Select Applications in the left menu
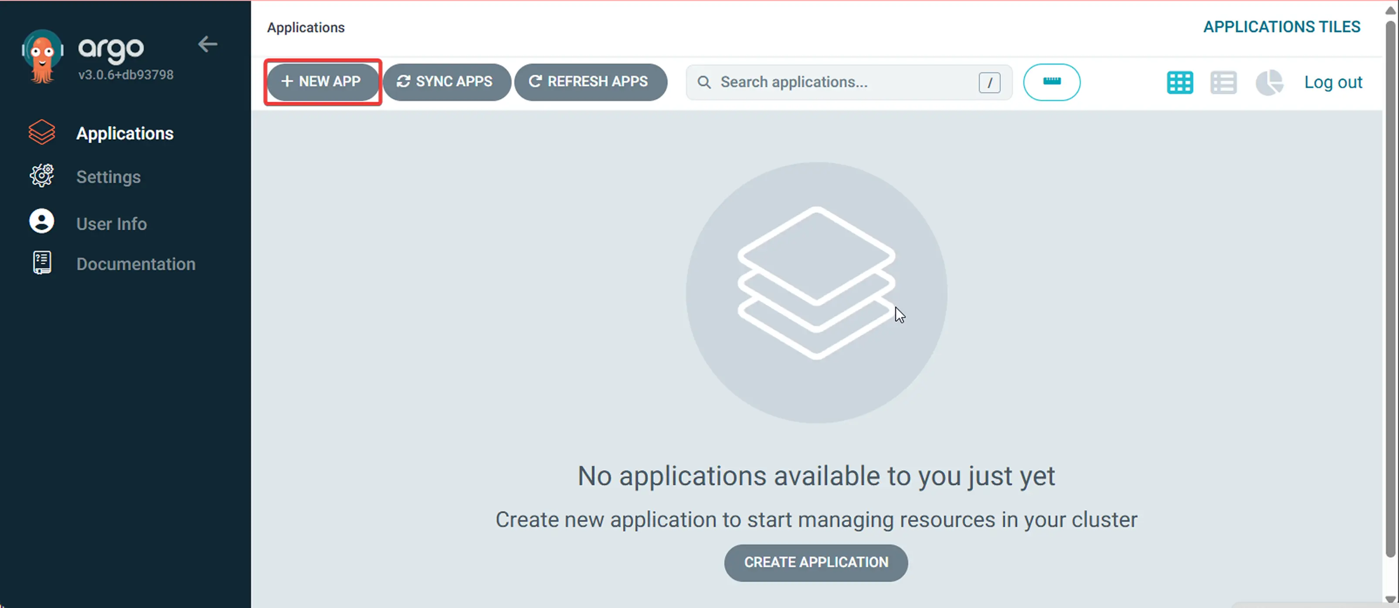The image size is (1399, 608). pyautogui.click(x=125, y=133)
